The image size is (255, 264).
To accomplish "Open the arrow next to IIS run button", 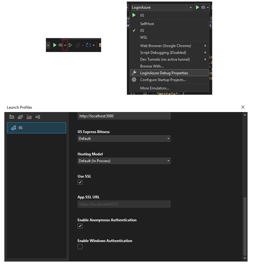I will coord(208,7).
